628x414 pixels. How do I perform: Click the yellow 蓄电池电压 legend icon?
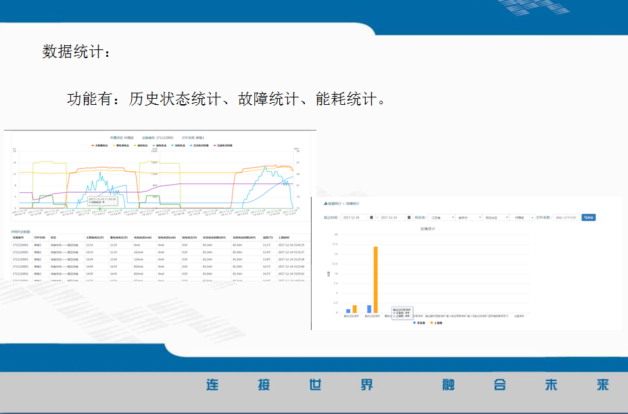click(113, 145)
